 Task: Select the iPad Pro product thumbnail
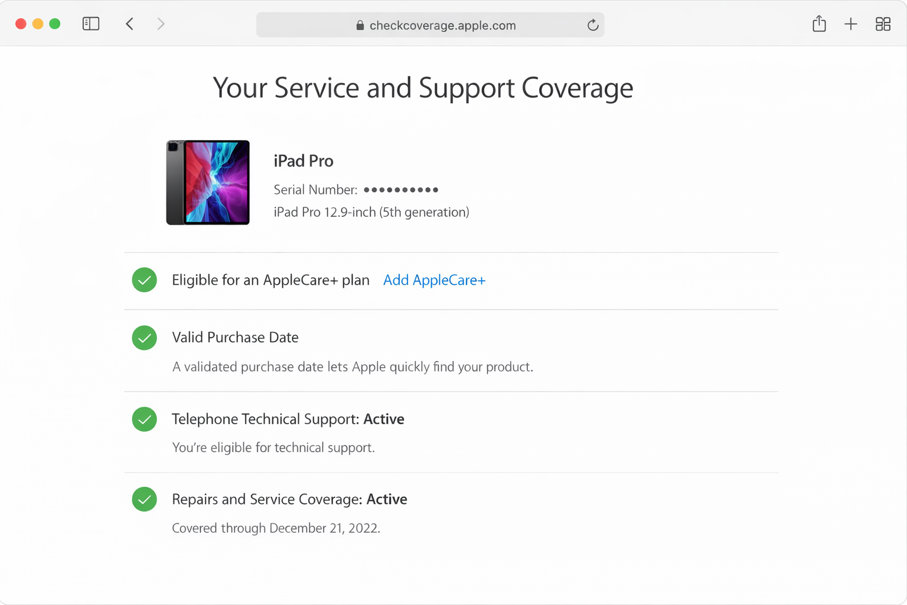(207, 182)
